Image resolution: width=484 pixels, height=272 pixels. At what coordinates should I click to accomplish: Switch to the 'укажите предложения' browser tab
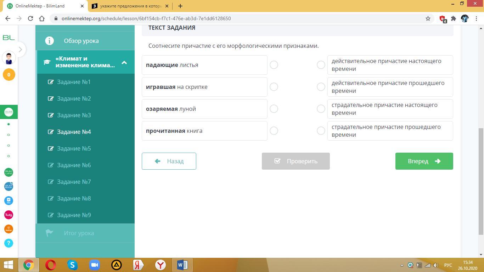[130, 6]
